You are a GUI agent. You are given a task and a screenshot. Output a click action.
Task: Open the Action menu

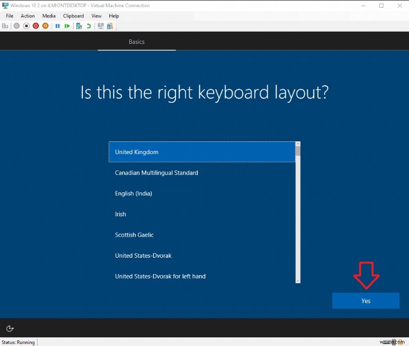pos(28,16)
